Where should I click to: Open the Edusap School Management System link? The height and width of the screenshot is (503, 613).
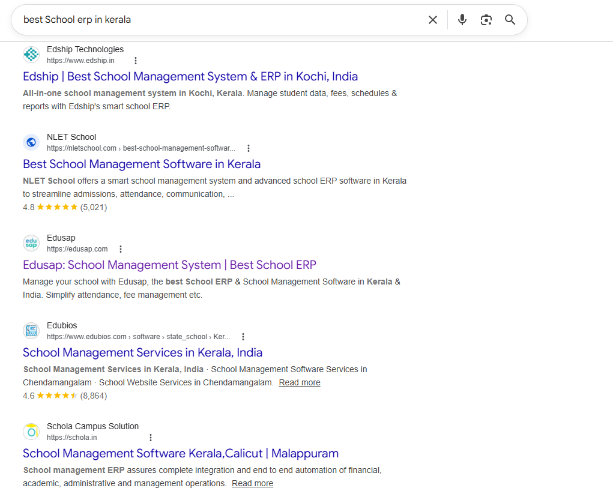(x=169, y=265)
